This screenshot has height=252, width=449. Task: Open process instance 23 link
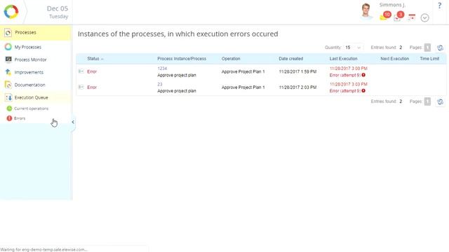tap(160, 84)
